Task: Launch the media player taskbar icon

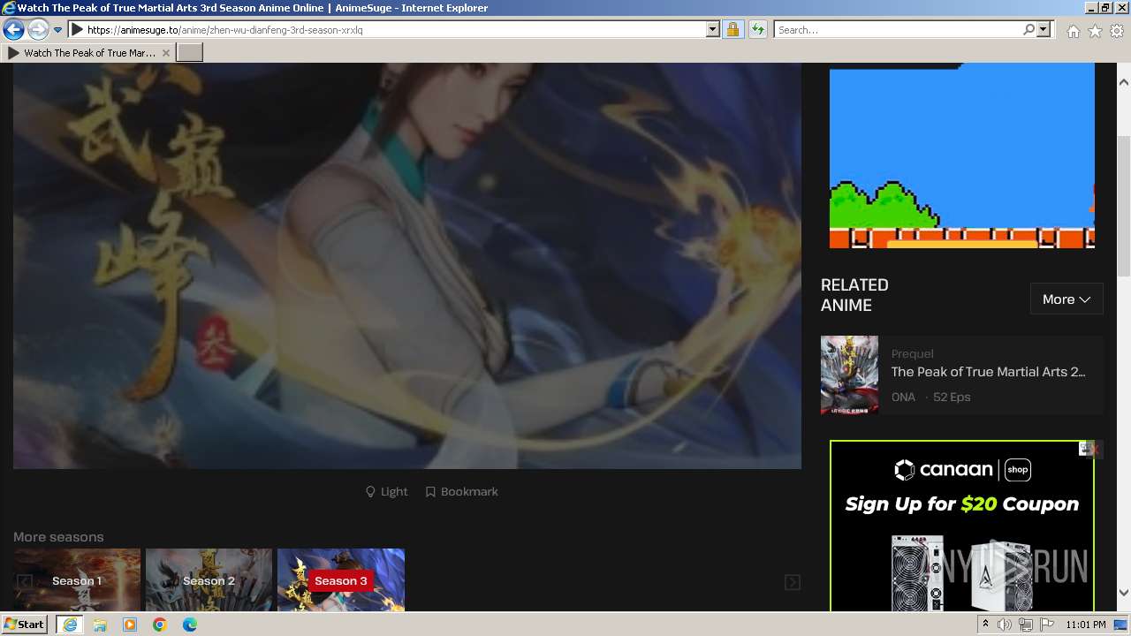Action: (x=130, y=625)
